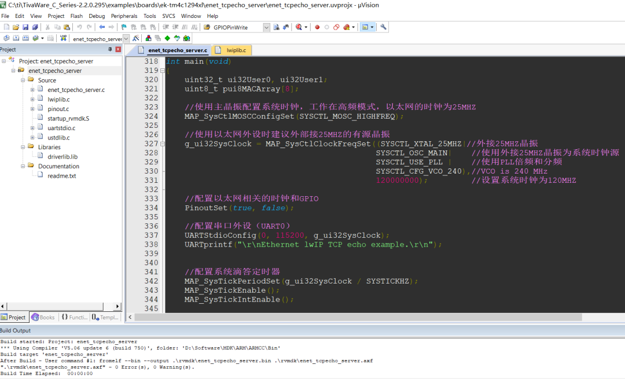625x379 pixels.
Task: Collapse the Libraries group
Action: pos(23,147)
